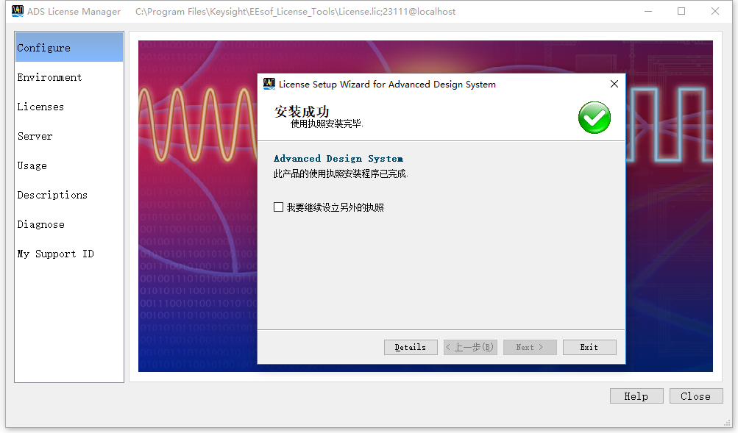Viewport: 738px width, 433px height.
Task: Click the '使用执照安装完毕' subtitle text
Action: tap(327, 124)
